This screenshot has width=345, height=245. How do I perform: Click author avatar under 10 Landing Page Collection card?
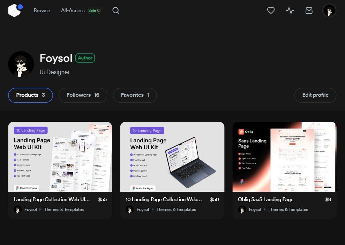(130, 210)
